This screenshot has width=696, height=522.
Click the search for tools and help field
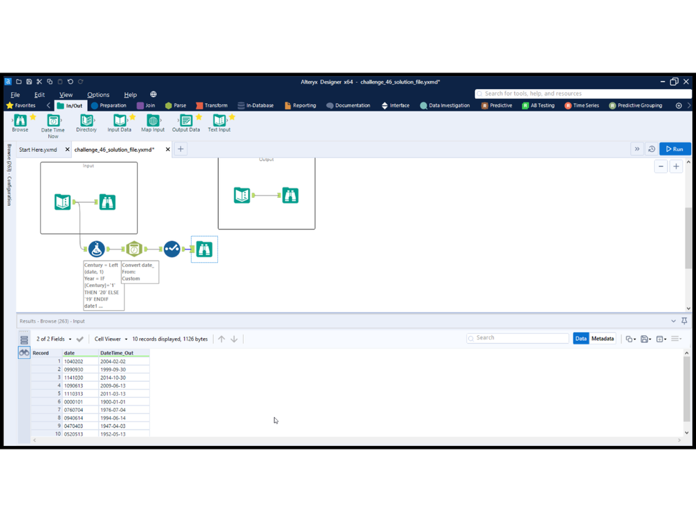coord(583,93)
